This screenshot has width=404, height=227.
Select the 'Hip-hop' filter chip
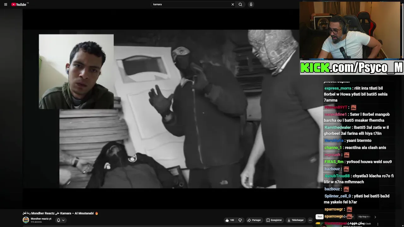(364, 217)
